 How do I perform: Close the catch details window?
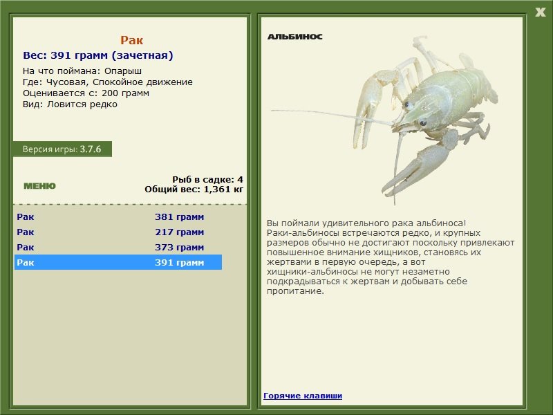pyautogui.click(x=540, y=10)
